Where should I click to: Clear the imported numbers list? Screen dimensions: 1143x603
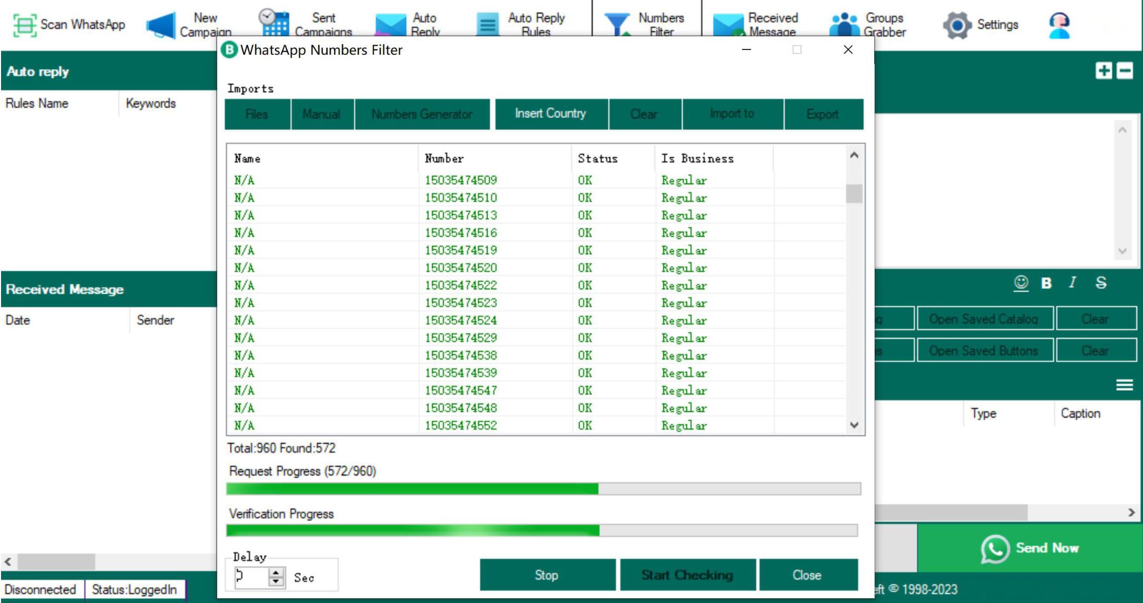[x=645, y=114]
